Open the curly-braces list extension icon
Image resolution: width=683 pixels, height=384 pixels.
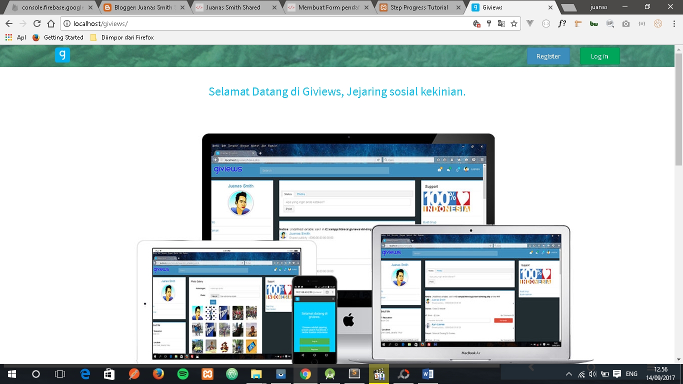point(642,23)
